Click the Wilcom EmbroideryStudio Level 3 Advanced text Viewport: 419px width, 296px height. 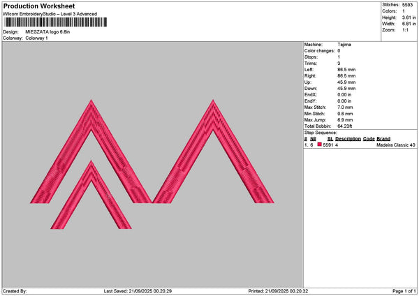click(x=50, y=14)
